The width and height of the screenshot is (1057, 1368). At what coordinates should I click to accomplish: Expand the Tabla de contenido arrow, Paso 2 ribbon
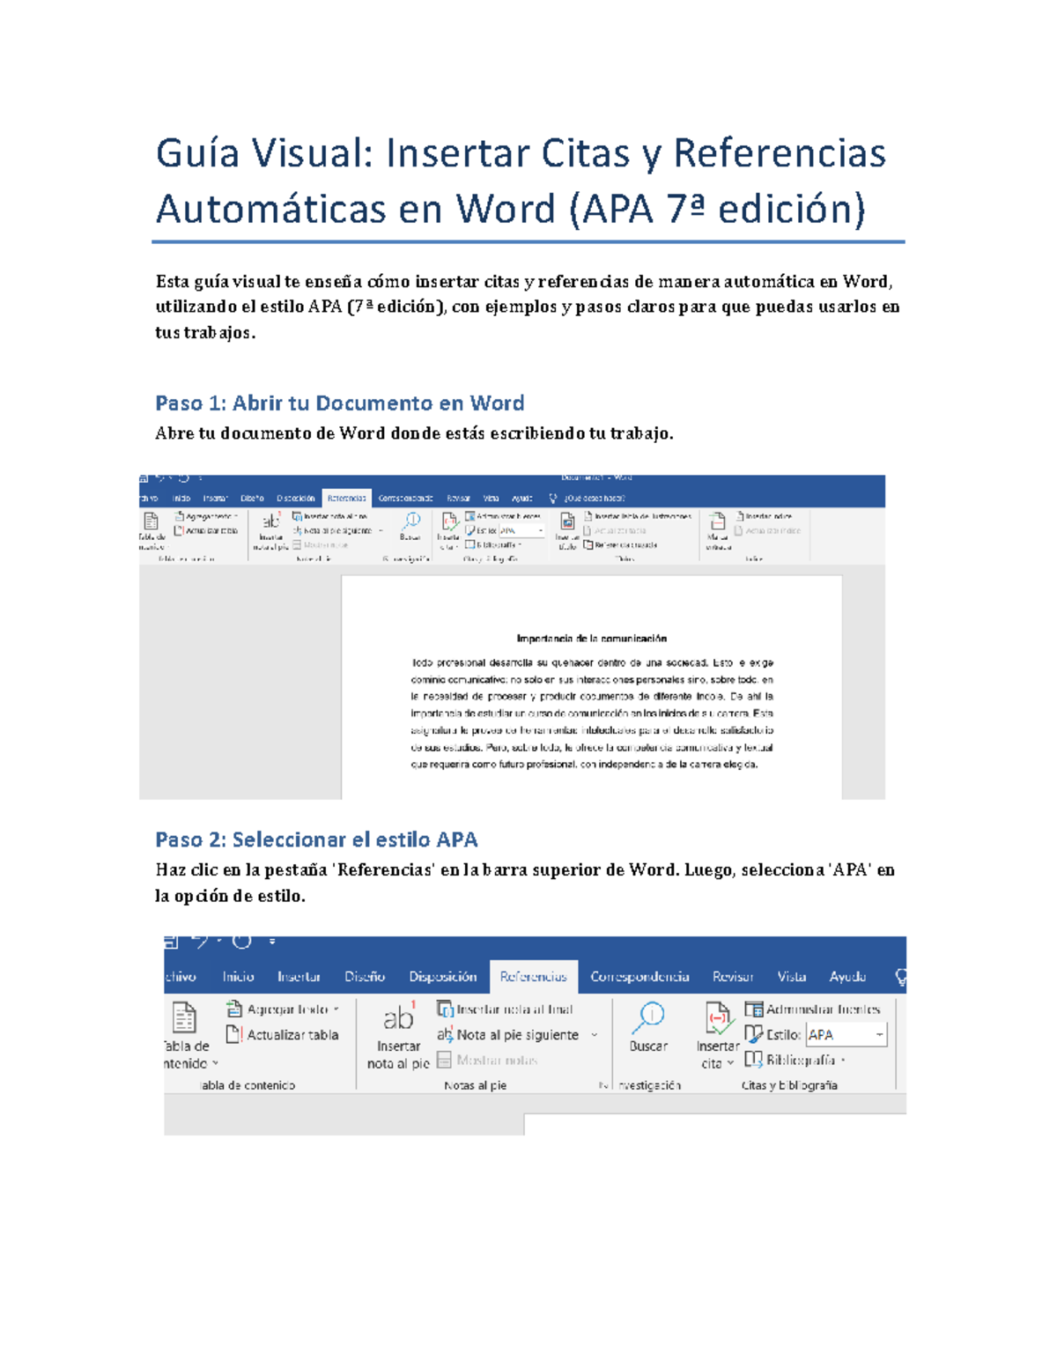(x=216, y=1063)
